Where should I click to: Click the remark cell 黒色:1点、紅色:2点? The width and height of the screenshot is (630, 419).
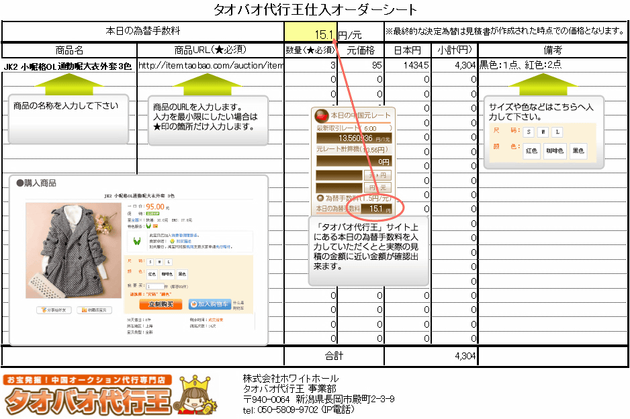553,65
